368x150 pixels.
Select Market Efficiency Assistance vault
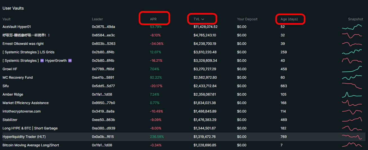click(x=26, y=103)
